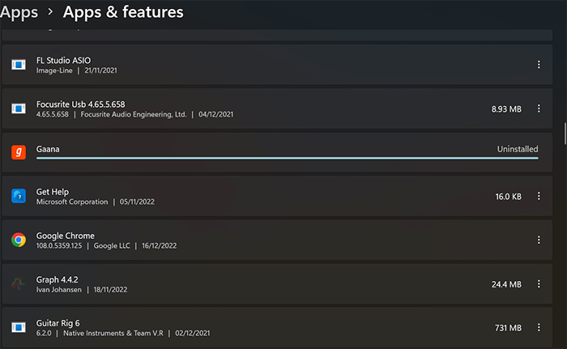Click the Apps & features heading
Screen dimensions: 567x349
(123, 12)
